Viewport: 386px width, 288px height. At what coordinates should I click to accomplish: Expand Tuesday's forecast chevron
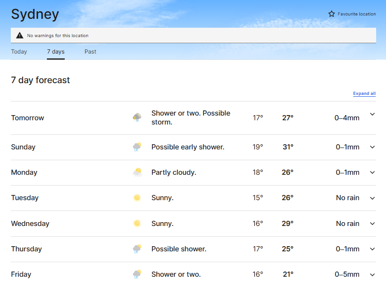pos(372,198)
